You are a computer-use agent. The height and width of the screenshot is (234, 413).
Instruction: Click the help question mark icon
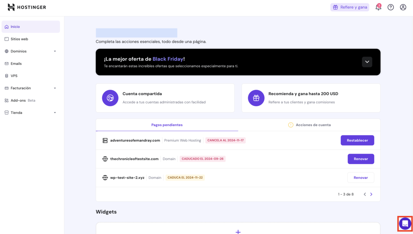pyautogui.click(x=390, y=7)
